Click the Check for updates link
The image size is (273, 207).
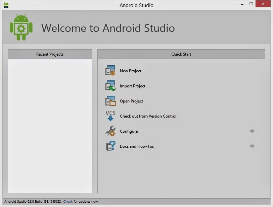point(68,201)
